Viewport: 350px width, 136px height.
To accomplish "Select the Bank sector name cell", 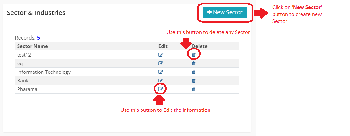I will [x=23, y=81].
